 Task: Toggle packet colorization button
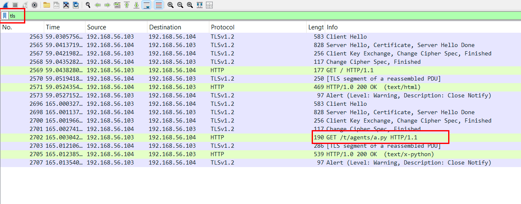158,5
